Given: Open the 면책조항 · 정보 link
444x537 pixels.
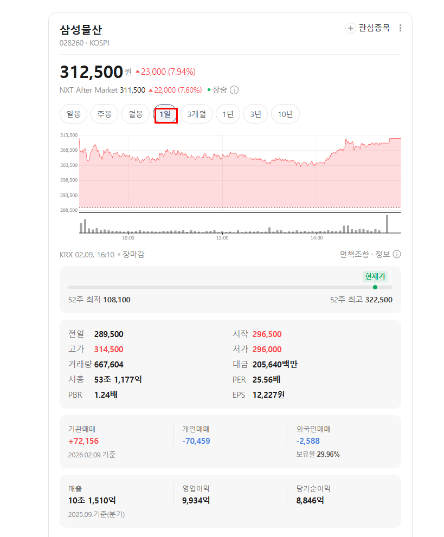Looking at the screenshot, I should (x=365, y=254).
